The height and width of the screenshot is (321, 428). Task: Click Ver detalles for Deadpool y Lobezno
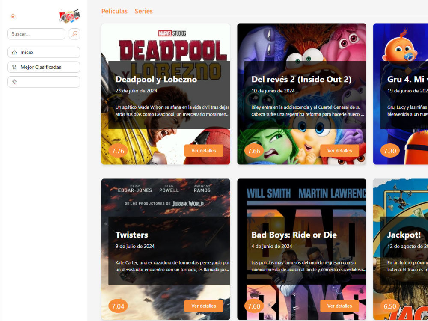(204, 151)
